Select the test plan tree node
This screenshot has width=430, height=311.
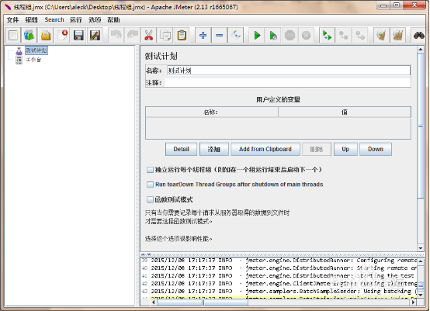coord(36,50)
